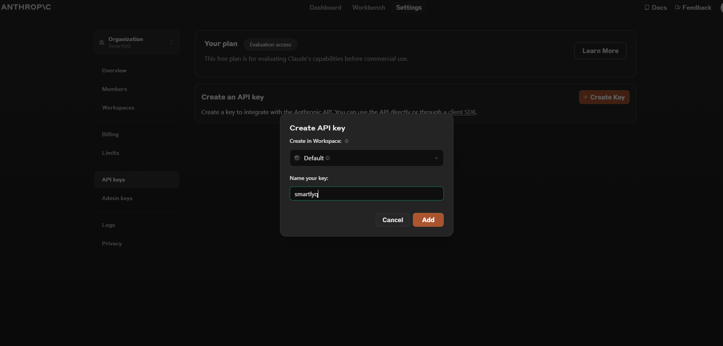Open the Docs link
This screenshot has height=346, width=723.
(x=656, y=7)
